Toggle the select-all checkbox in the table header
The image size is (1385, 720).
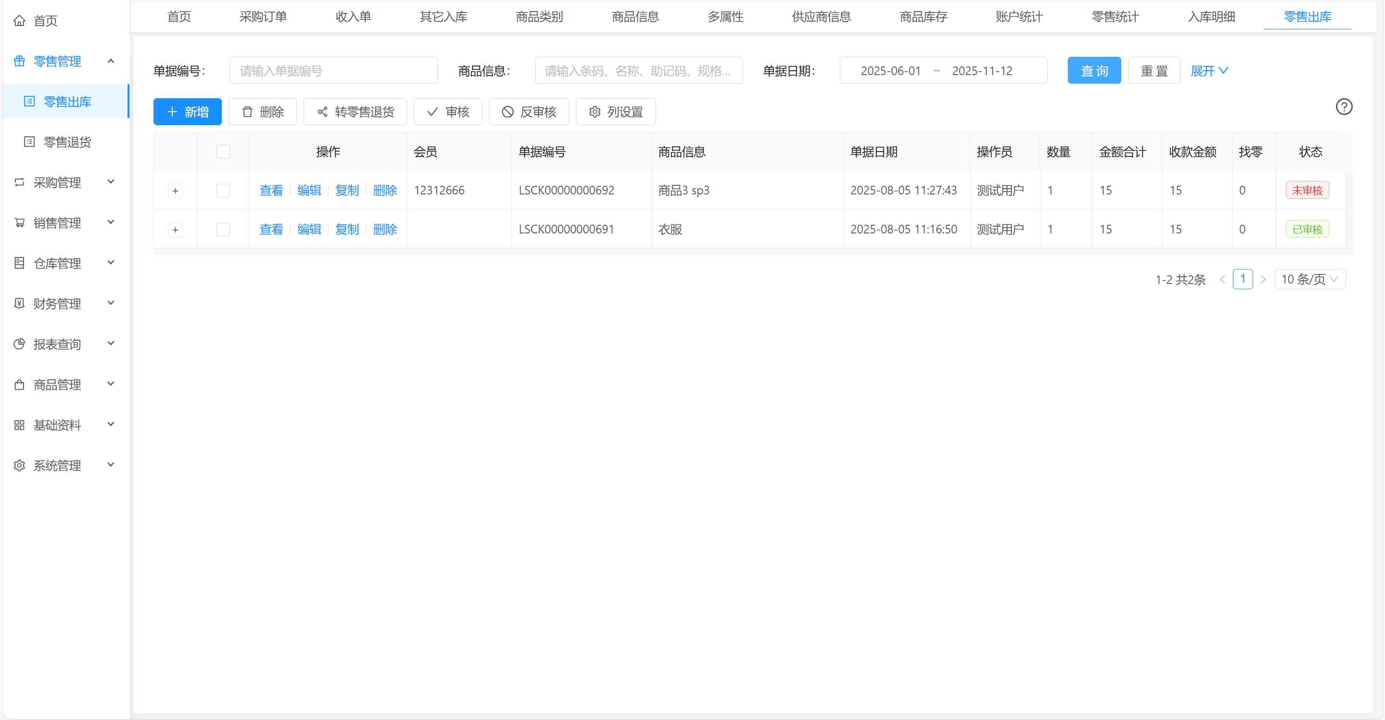click(x=223, y=152)
